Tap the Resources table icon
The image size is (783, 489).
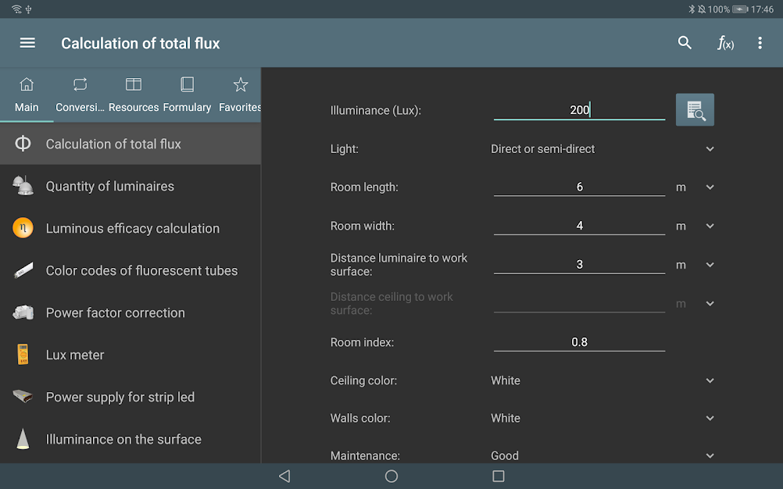click(134, 84)
